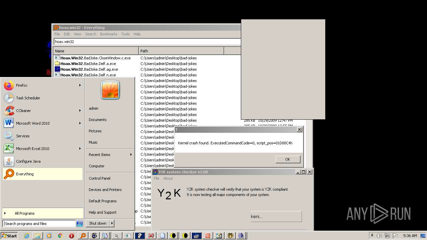The height and width of the screenshot is (240, 427).
Task: Launch Task Scheduler from Start menu
Action: [42, 98]
